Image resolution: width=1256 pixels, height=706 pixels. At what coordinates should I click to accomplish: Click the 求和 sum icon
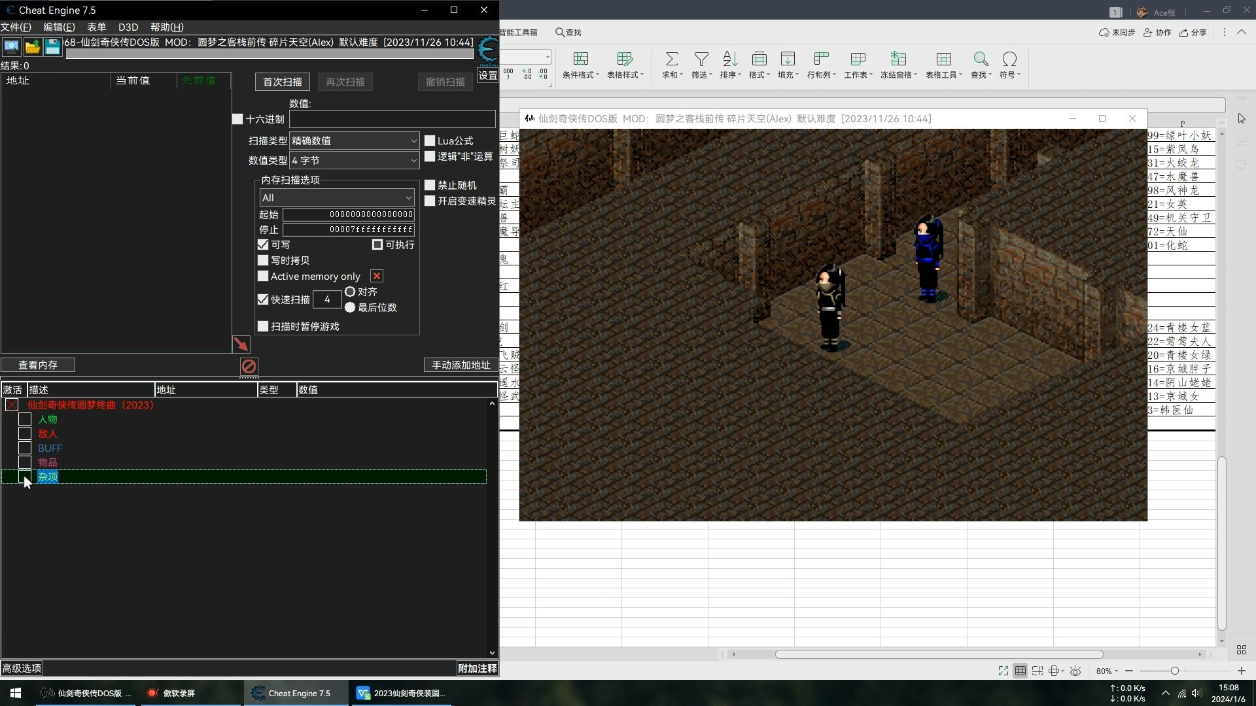(x=671, y=59)
